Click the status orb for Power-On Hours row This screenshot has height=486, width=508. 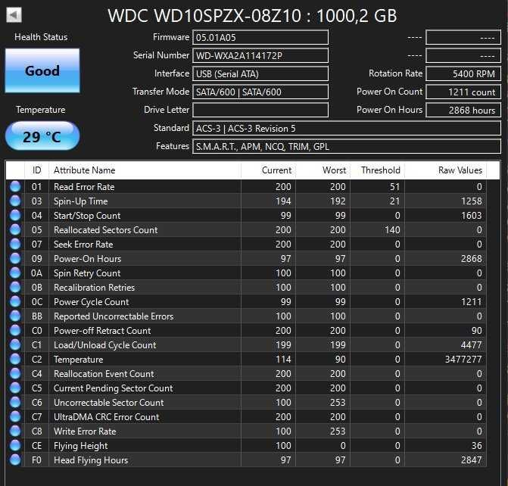15,258
